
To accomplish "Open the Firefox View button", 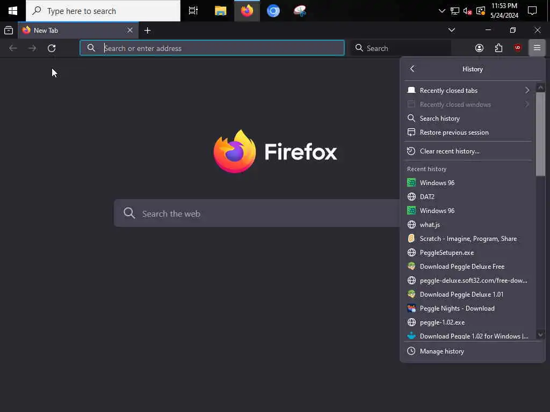I will tap(9, 31).
